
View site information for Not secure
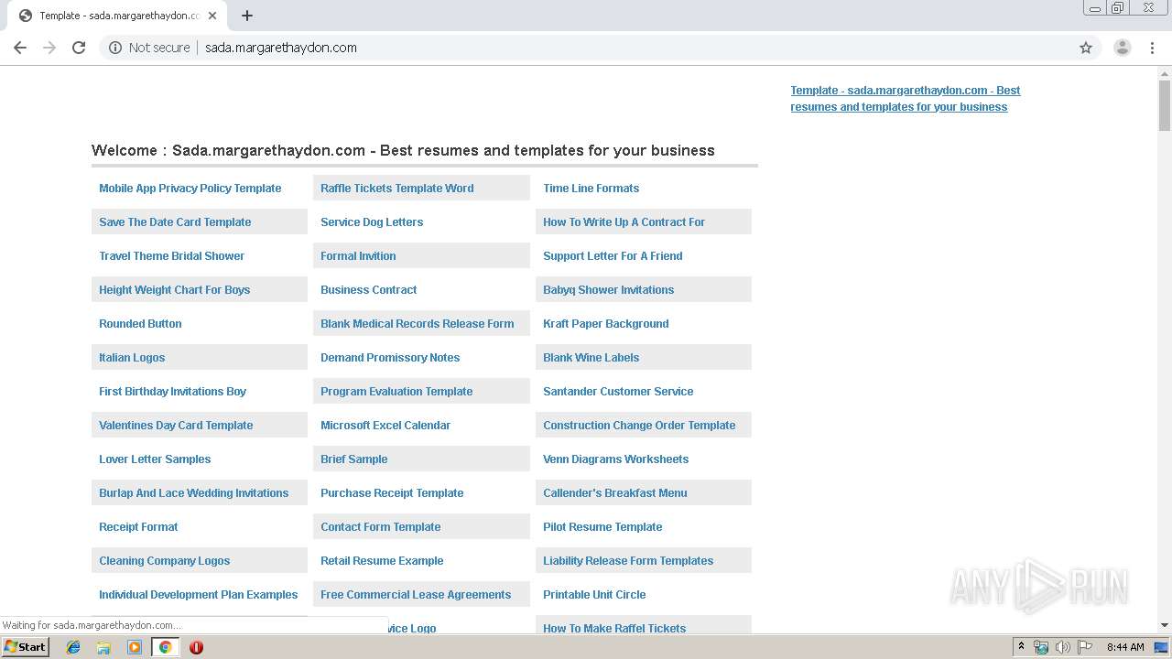149,48
